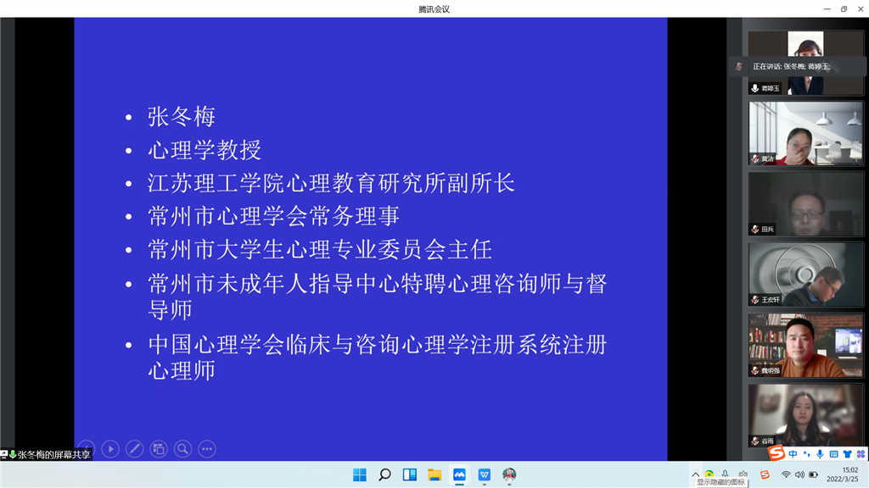This screenshot has height=488, width=869.
Task: Click the slideshow next-slide play arrow
Action: pos(110,449)
